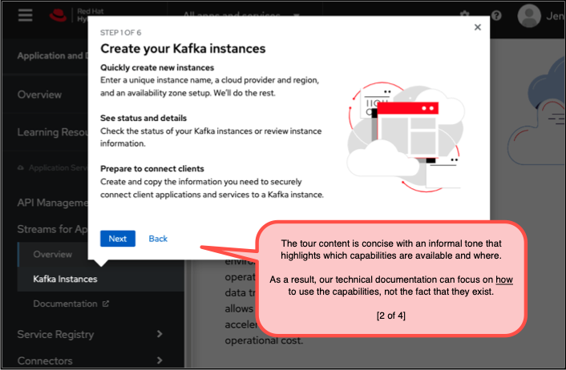Open API Management in the sidebar

point(52,203)
